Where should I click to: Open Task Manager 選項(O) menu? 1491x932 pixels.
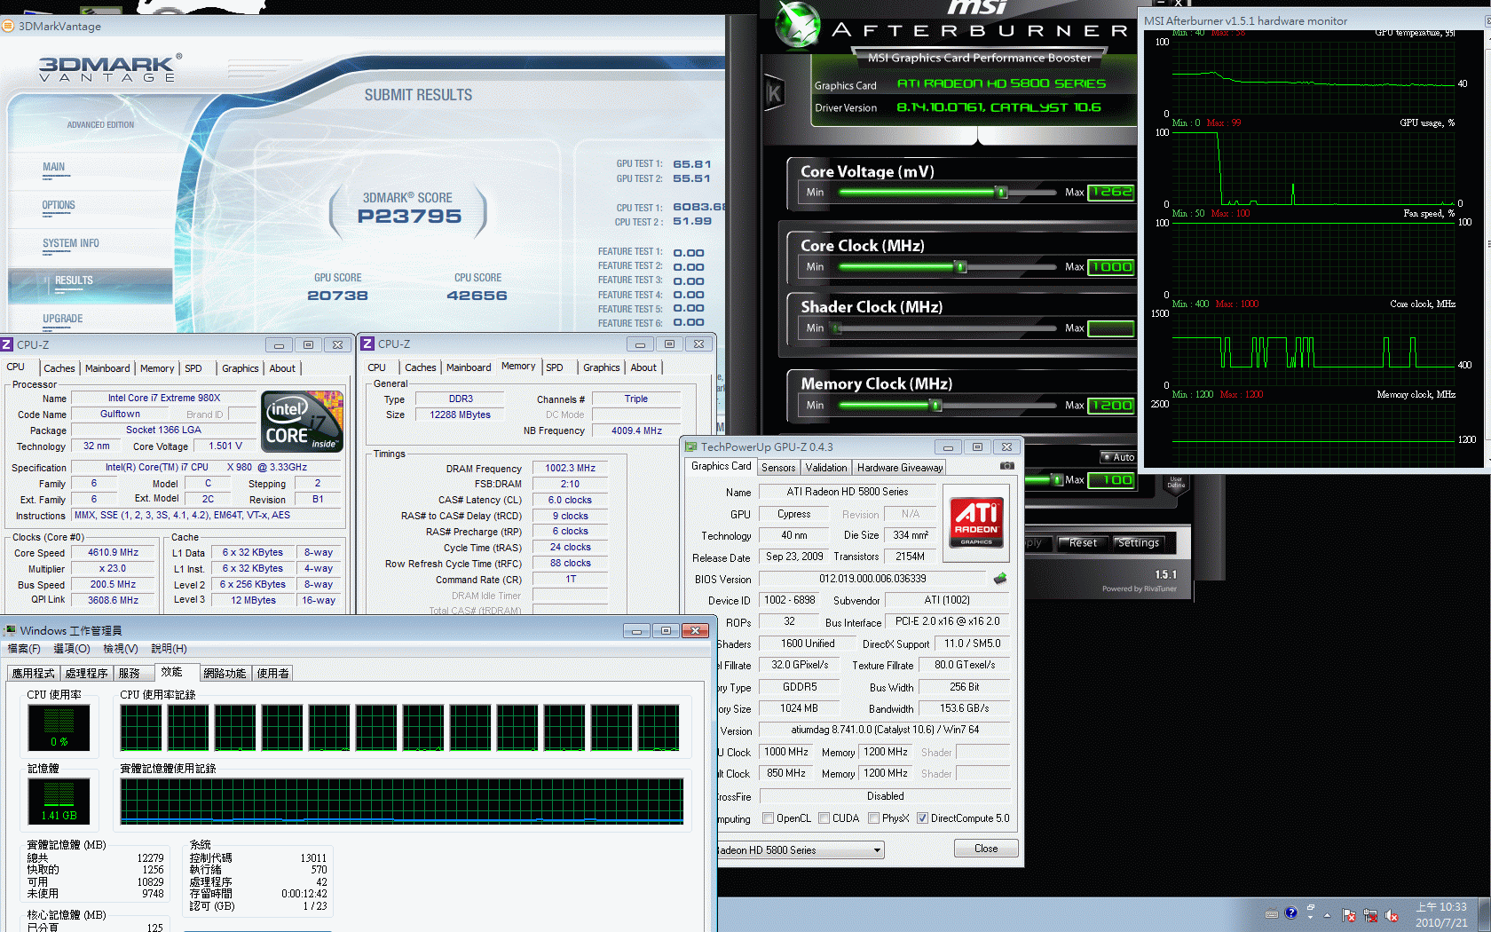click(72, 649)
